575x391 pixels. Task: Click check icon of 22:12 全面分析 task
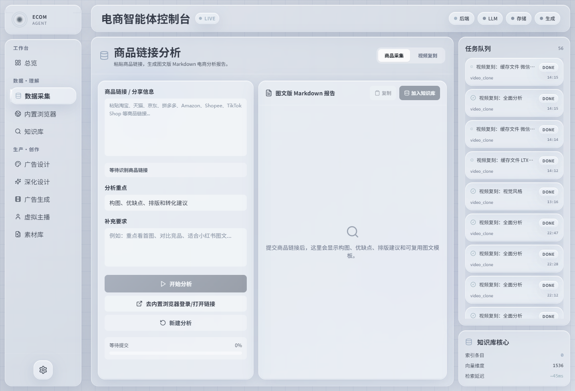[x=473, y=284]
